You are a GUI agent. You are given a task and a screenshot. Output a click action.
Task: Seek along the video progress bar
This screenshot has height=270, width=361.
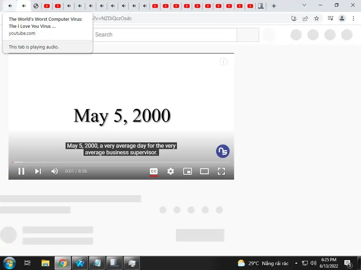[121, 162]
